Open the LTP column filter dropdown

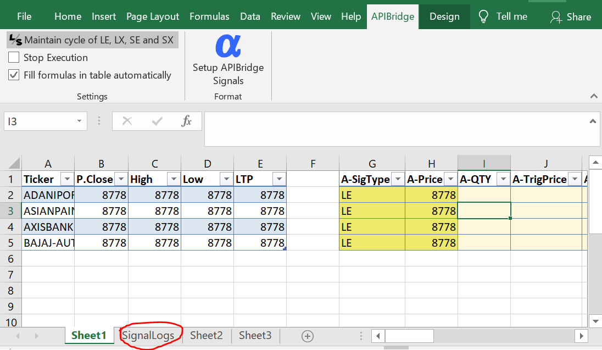tap(279, 179)
